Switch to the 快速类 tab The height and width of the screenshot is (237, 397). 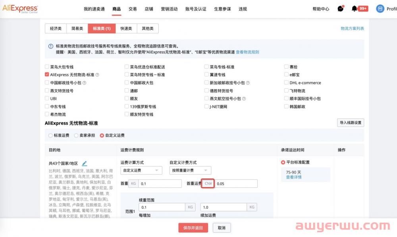(126, 29)
